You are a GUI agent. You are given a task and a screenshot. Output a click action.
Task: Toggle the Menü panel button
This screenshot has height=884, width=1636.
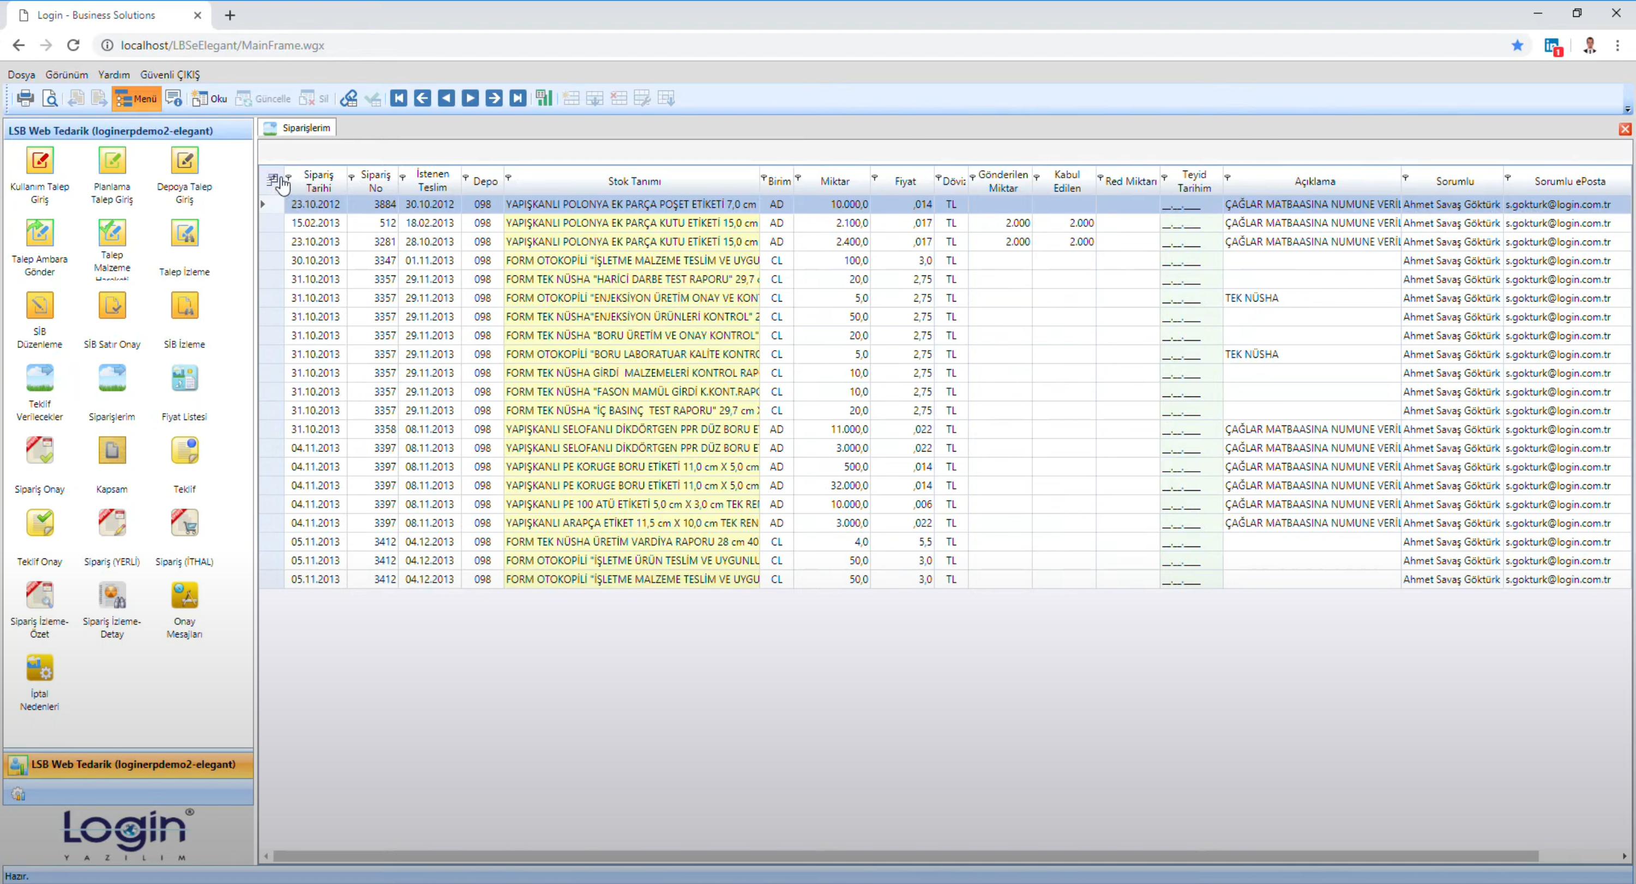(x=136, y=98)
